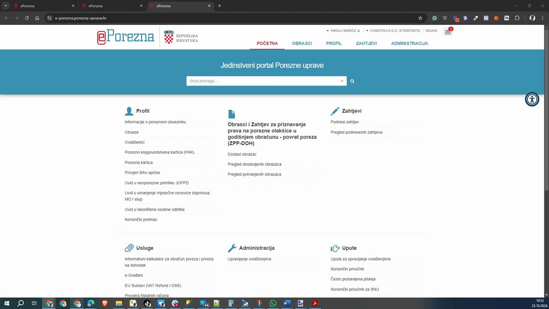Open the Calculator app from the taskbar
This screenshot has height=309, width=549.
click(231, 303)
